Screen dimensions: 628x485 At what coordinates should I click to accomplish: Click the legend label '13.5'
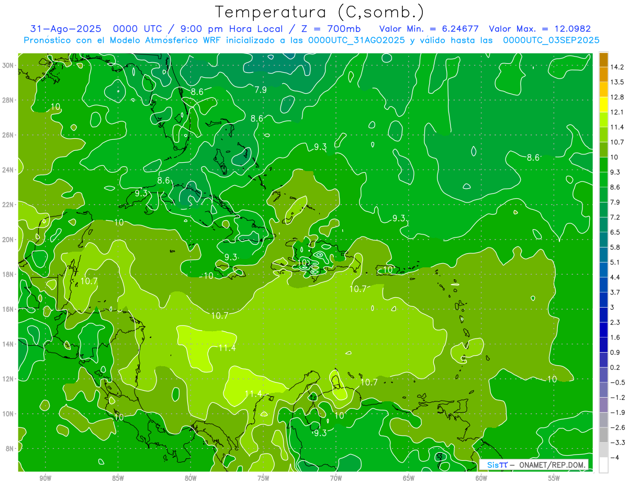617,82
